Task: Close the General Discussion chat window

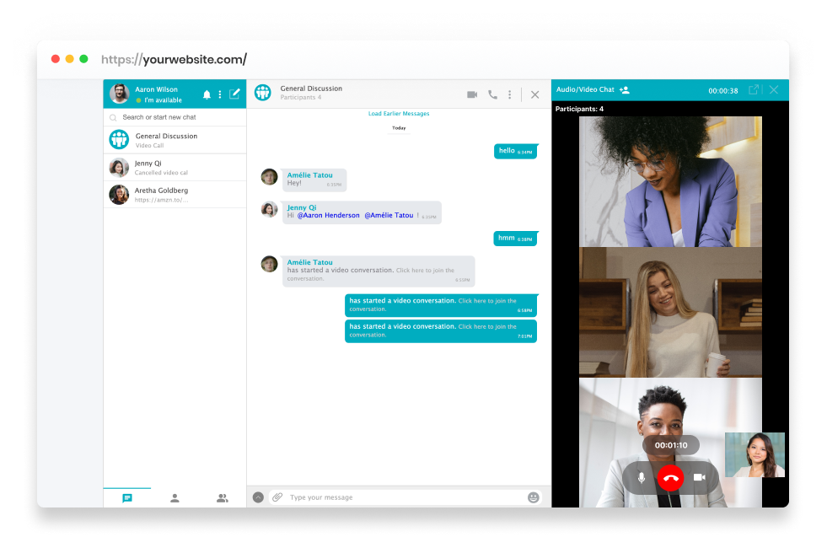Action: pyautogui.click(x=534, y=94)
